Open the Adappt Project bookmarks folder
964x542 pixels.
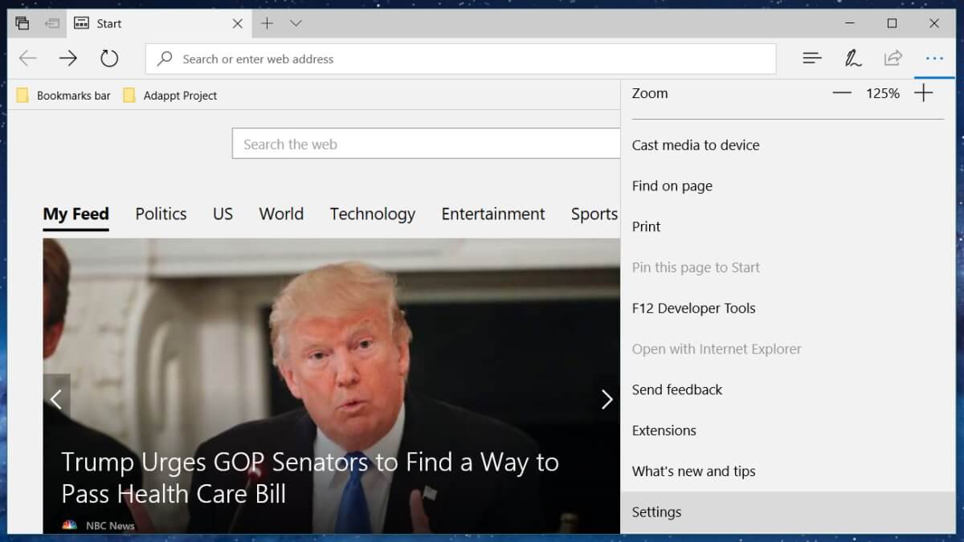click(x=170, y=96)
